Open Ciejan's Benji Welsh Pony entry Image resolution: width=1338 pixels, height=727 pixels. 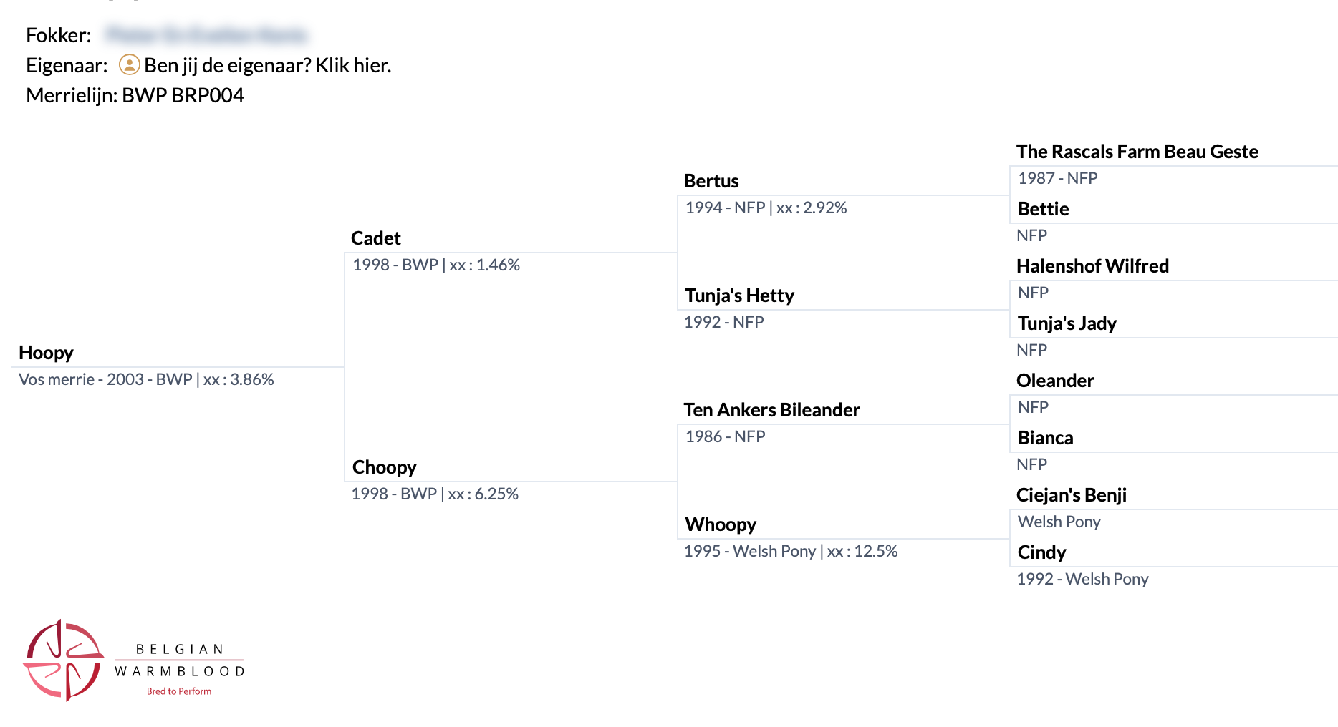[x=1071, y=495]
